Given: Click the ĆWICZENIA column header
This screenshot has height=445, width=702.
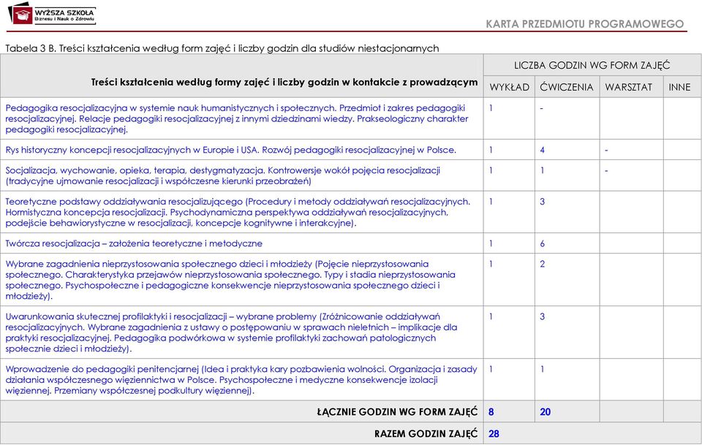Looking at the screenshot, I should point(566,87).
